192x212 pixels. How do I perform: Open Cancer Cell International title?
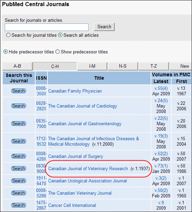click(x=72, y=206)
